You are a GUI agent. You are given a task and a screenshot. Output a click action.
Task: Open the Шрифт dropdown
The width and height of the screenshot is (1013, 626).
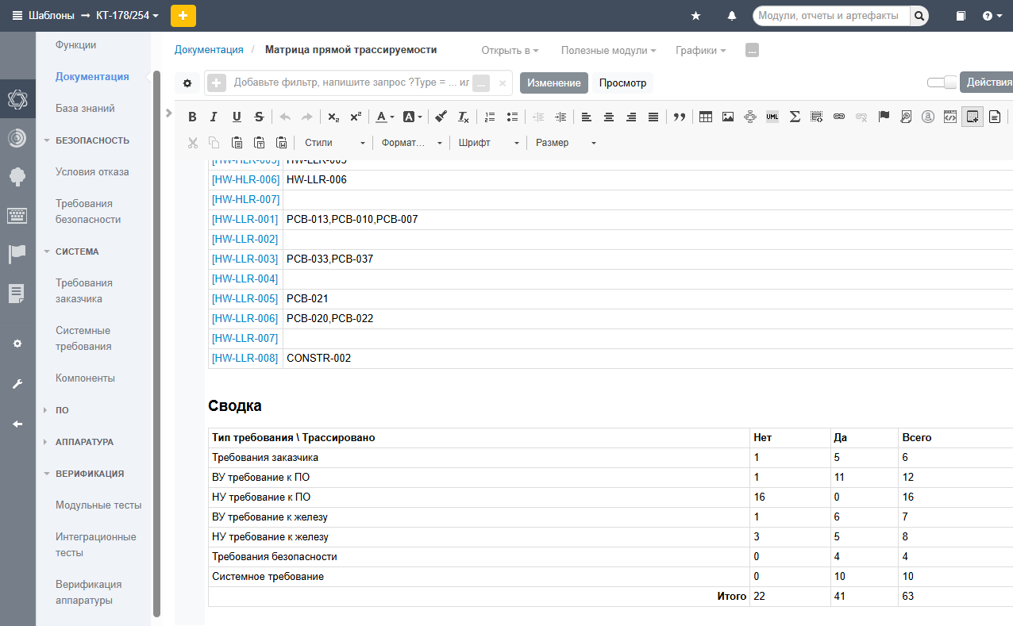[489, 143]
